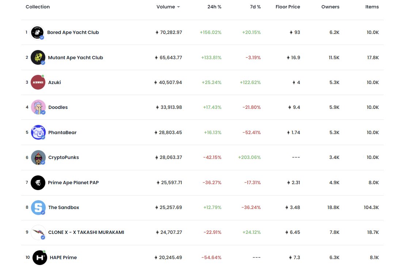The height and width of the screenshot is (269, 402).
Task: Open the Azuki collection name link
Action: point(54,82)
